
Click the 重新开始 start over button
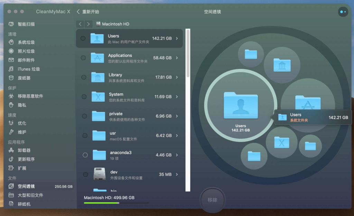[x=88, y=12]
